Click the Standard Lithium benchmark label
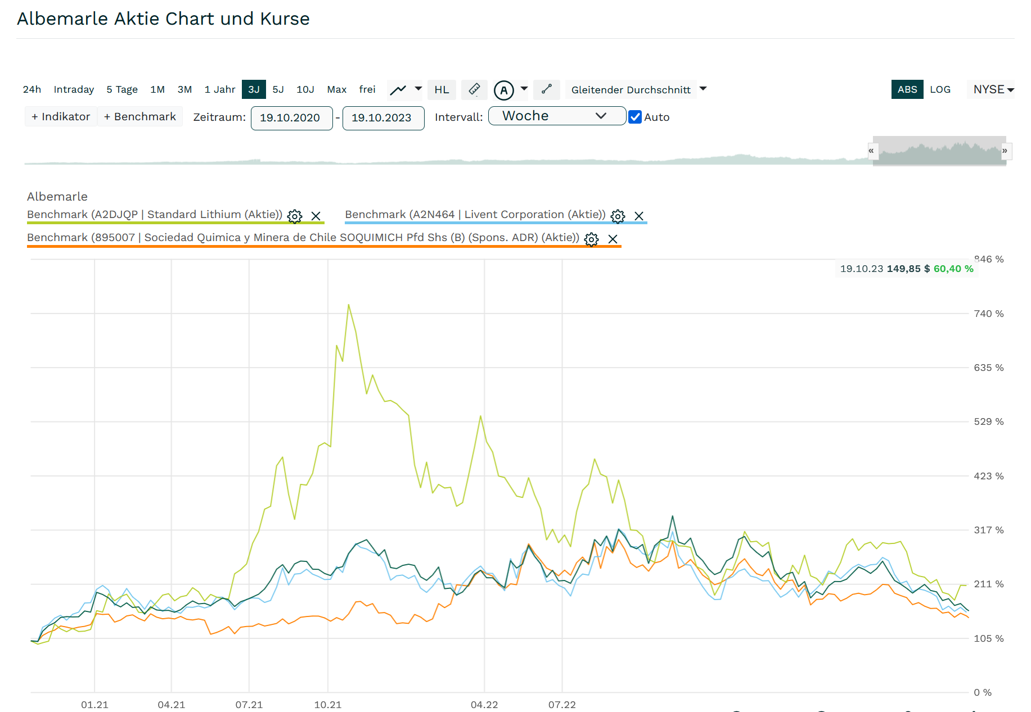 (x=155, y=215)
